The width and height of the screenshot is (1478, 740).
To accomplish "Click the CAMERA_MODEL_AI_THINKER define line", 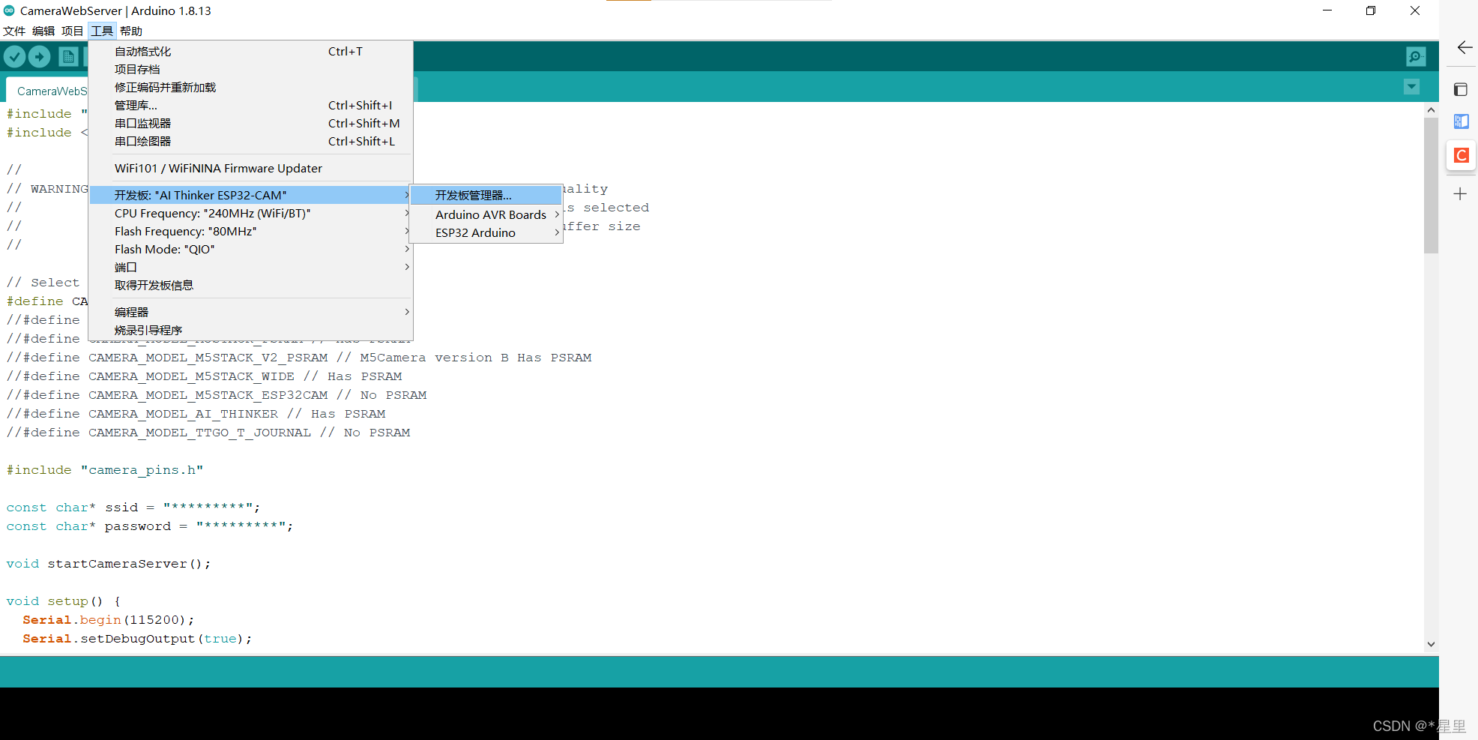I will point(196,414).
